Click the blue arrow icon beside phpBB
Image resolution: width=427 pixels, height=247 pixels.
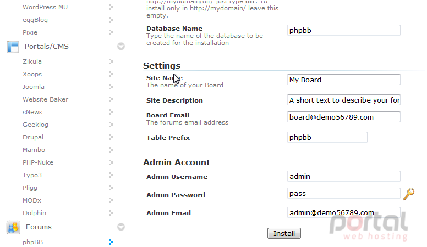111,242
